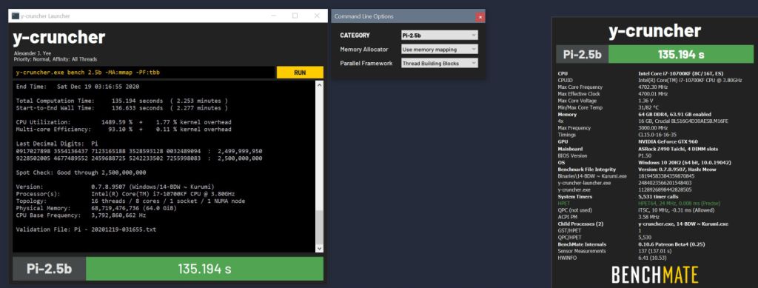758x288 pixels.
Task: Click 'Priority: Normal, Affinity: All Threads' text
Action: [55, 59]
